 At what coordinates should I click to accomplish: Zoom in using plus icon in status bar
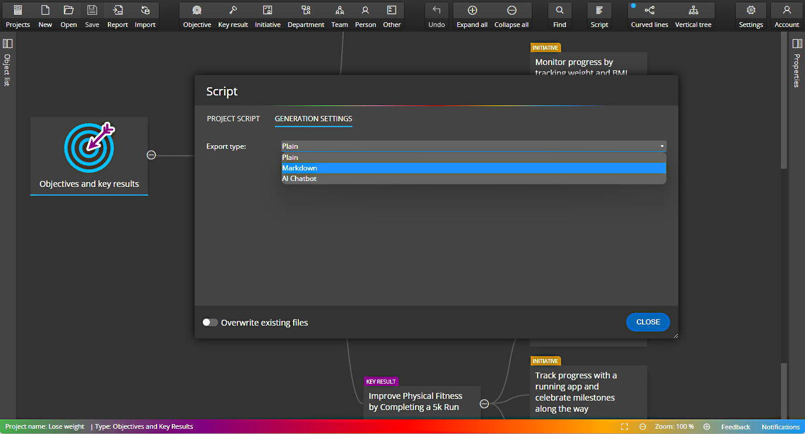707,427
